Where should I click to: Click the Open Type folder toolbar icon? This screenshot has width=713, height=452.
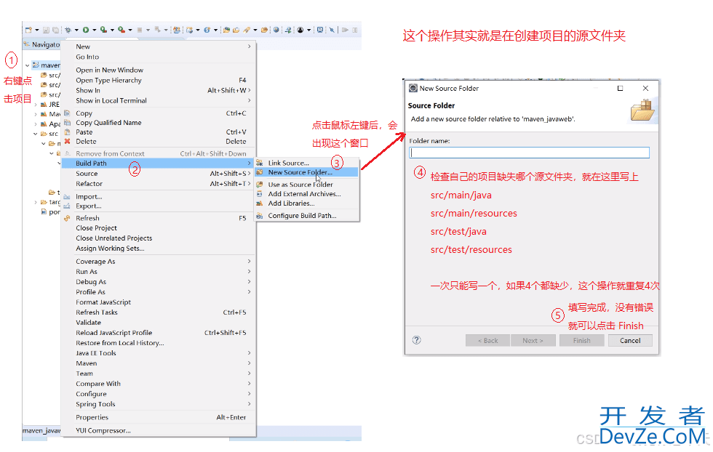click(x=226, y=30)
